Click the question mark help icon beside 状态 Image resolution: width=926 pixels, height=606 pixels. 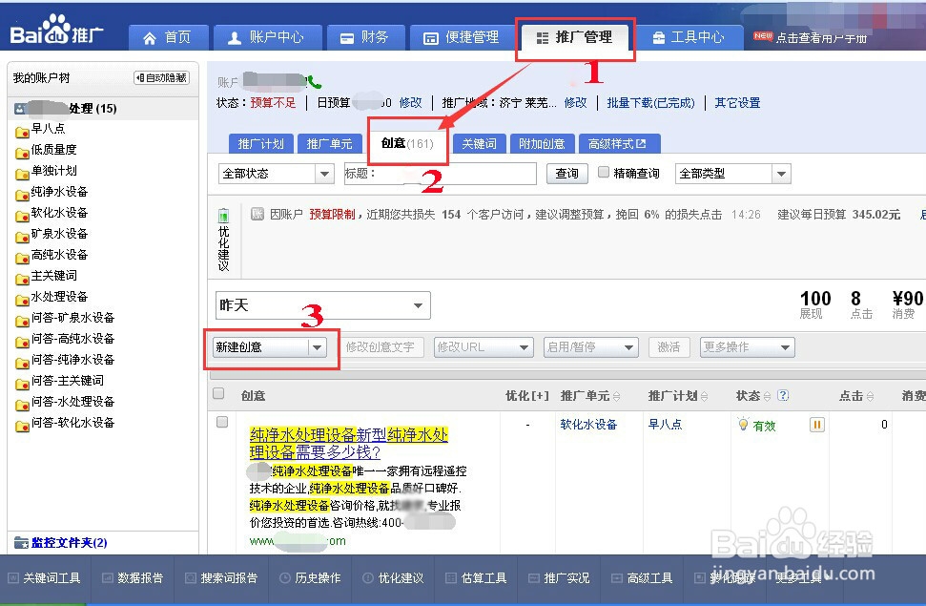tap(783, 395)
